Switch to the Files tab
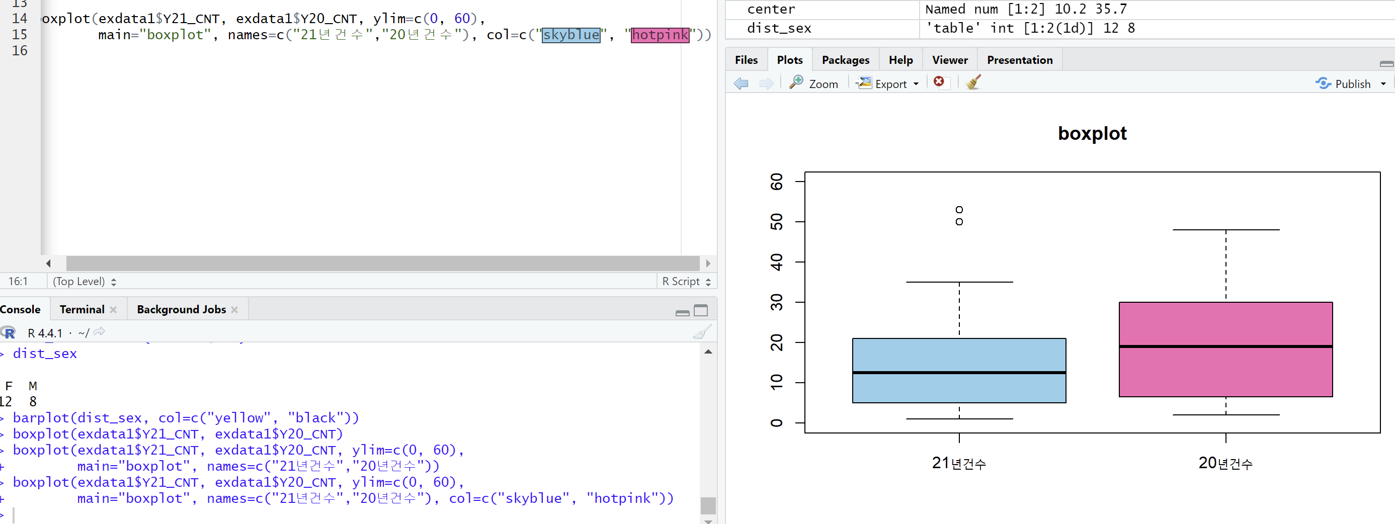 (746, 60)
